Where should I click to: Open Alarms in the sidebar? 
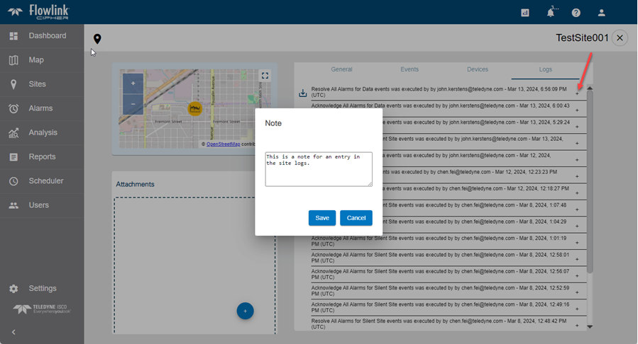click(40, 108)
